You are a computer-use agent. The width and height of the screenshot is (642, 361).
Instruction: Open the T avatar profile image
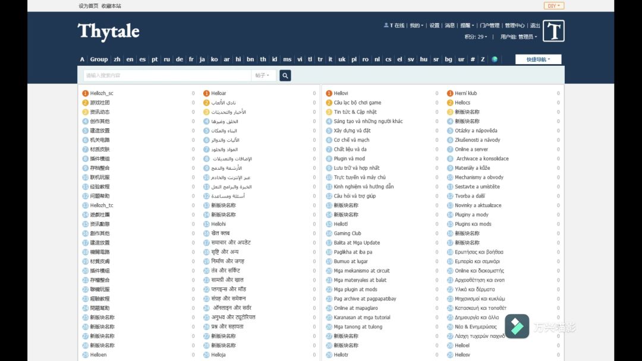pos(553,31)
